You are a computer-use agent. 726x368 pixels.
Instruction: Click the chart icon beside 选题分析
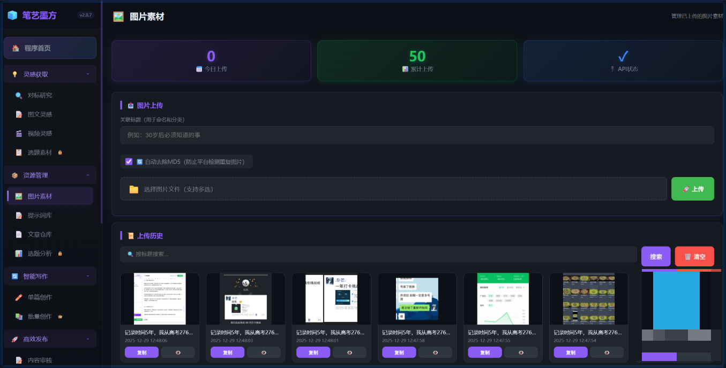(x=19, y=254)
